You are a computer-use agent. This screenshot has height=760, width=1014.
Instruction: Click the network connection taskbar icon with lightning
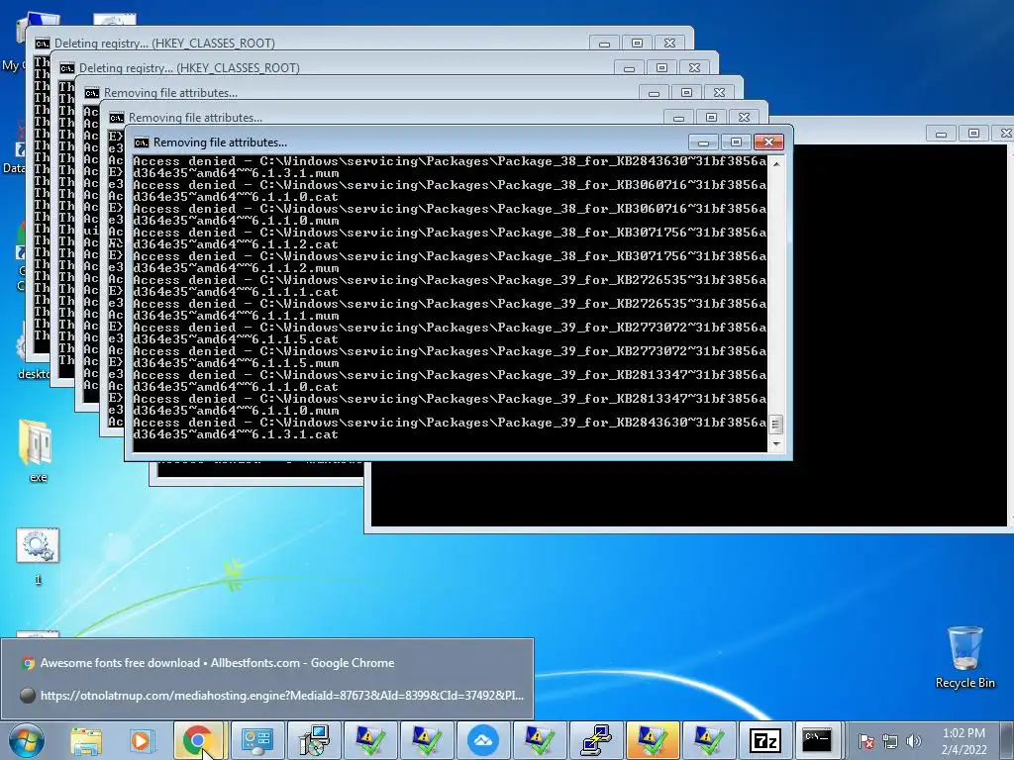click(x=595, y=740)
